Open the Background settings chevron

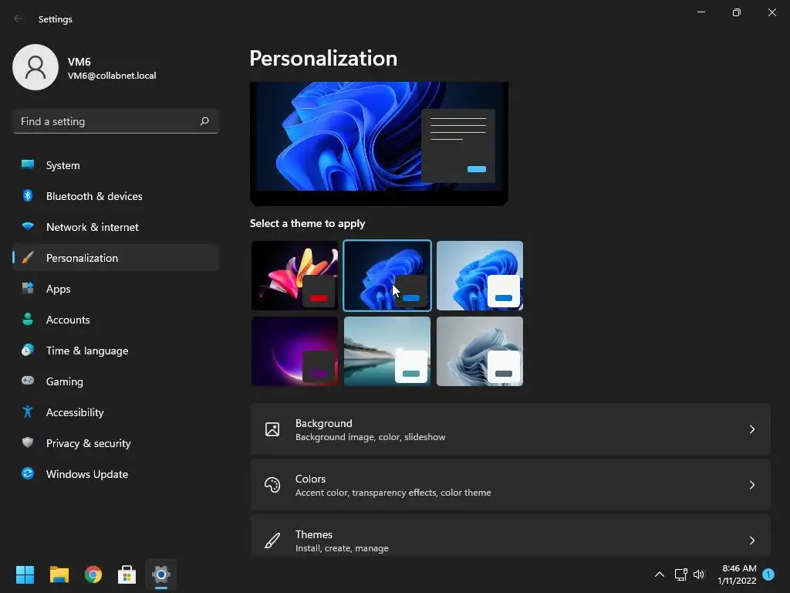[751, 429]
